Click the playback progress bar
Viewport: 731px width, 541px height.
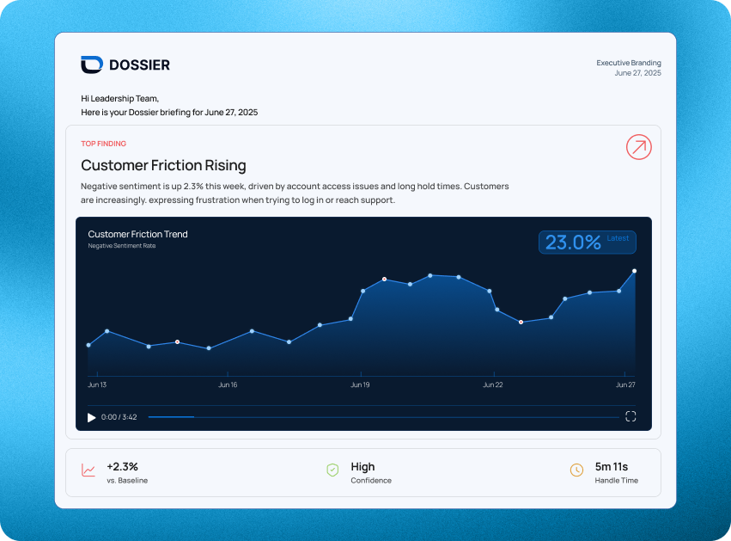tap(384, 417)
